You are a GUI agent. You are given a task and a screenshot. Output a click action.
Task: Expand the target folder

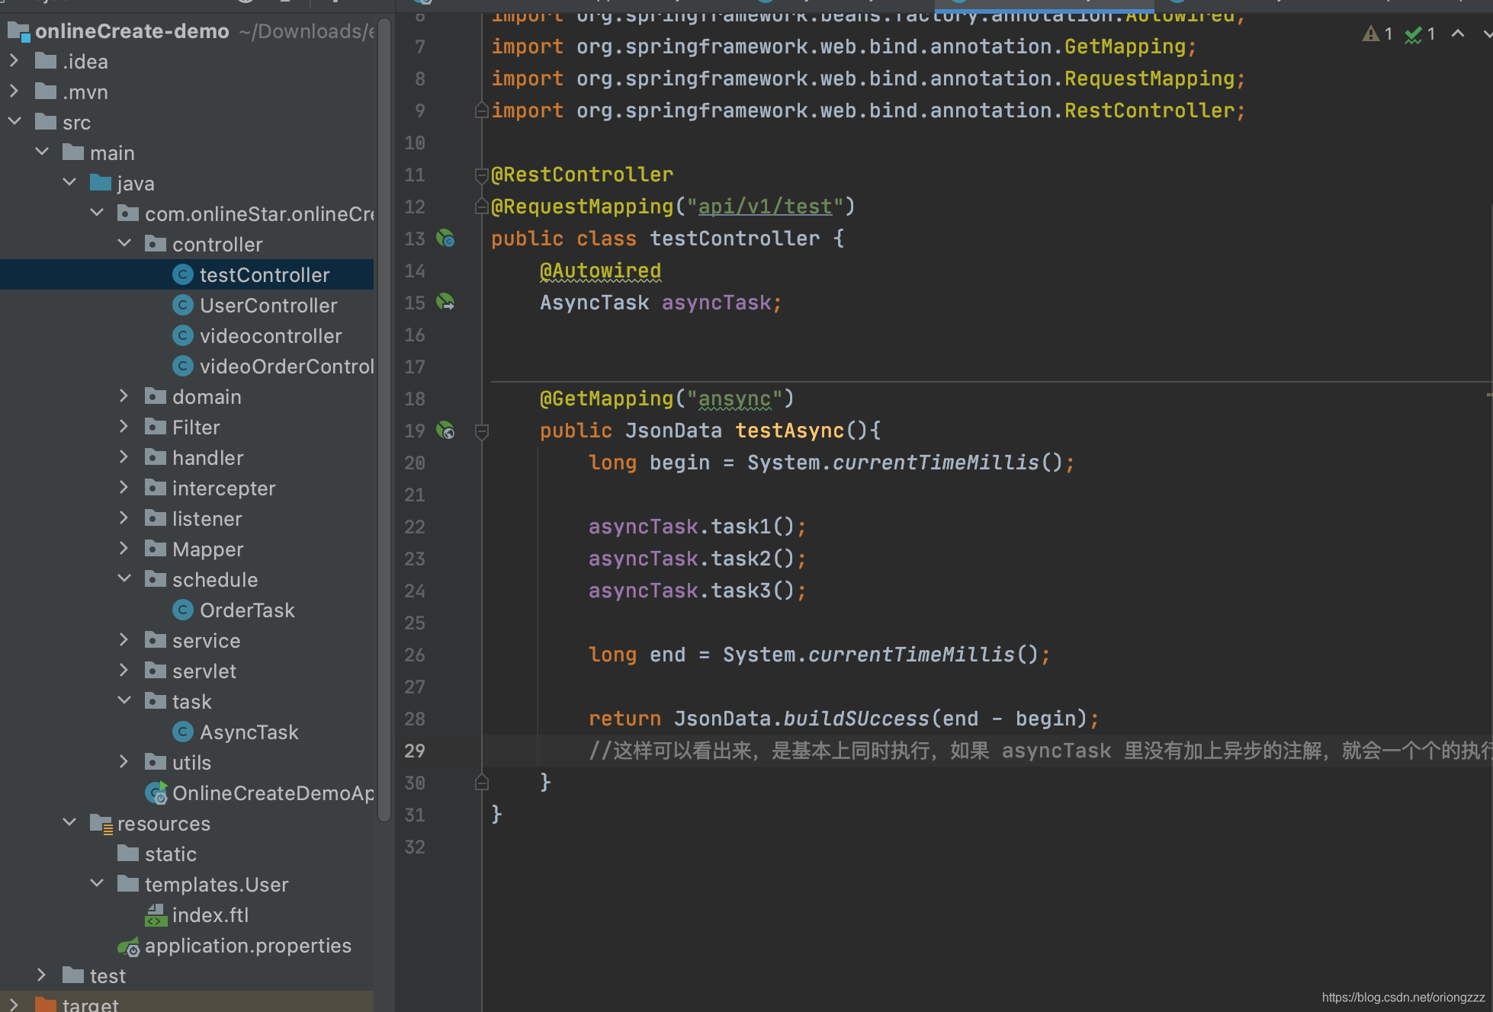14,1004
